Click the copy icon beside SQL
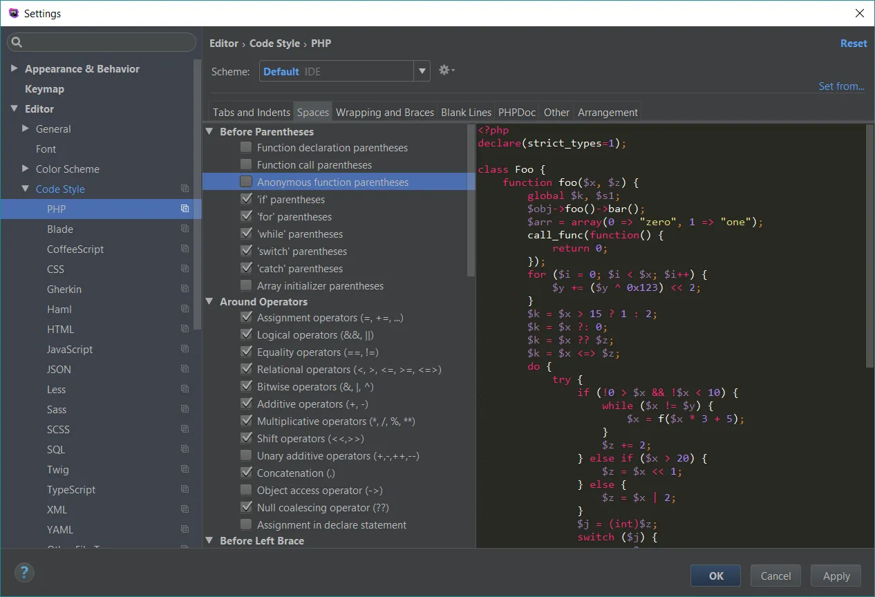 [x=185, y=449]
